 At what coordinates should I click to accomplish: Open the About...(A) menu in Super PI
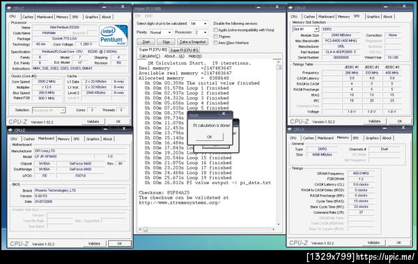[x=174, y=56]
